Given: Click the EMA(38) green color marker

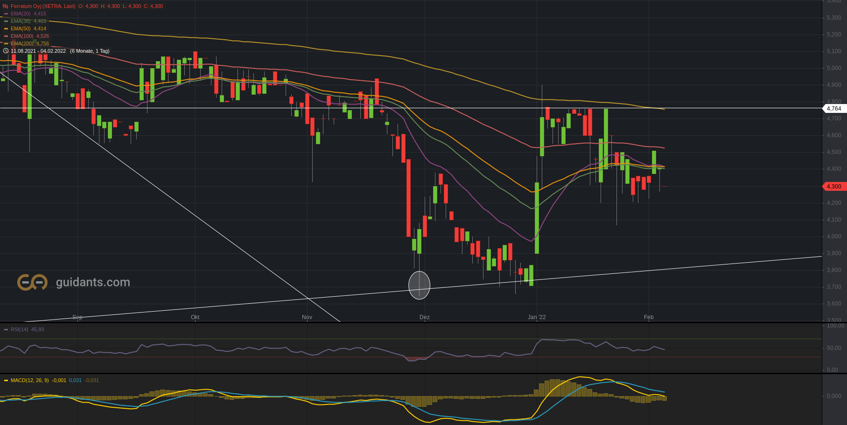Looking at the screenshot, I should pos(6,21).
